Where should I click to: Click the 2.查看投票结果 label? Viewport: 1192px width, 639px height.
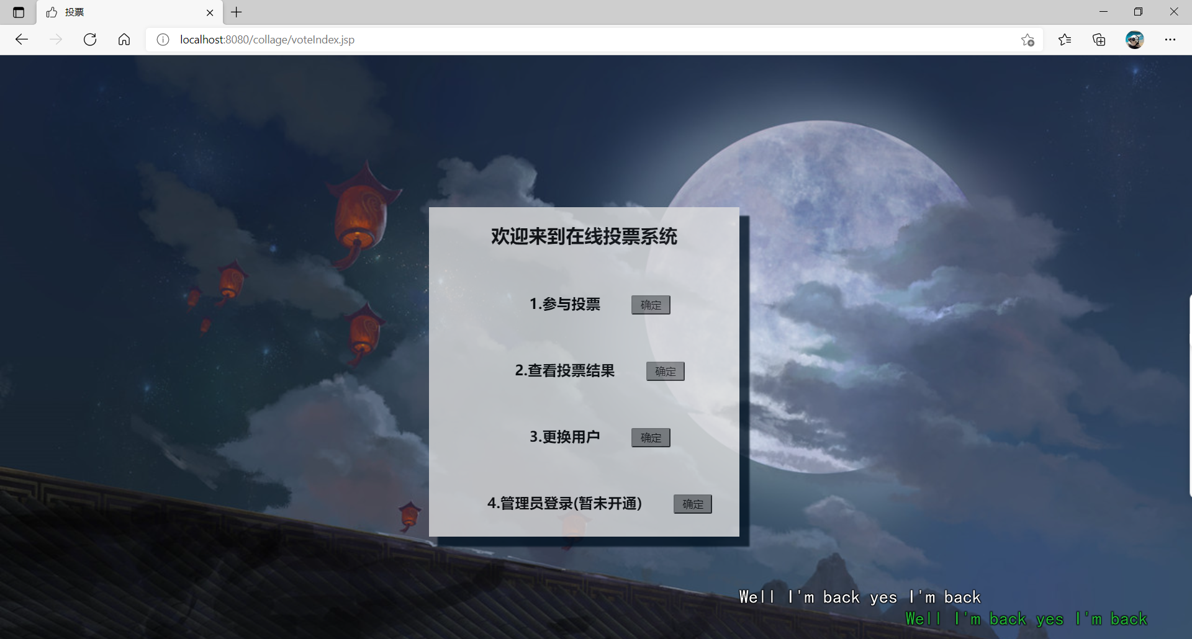[565, 370]
